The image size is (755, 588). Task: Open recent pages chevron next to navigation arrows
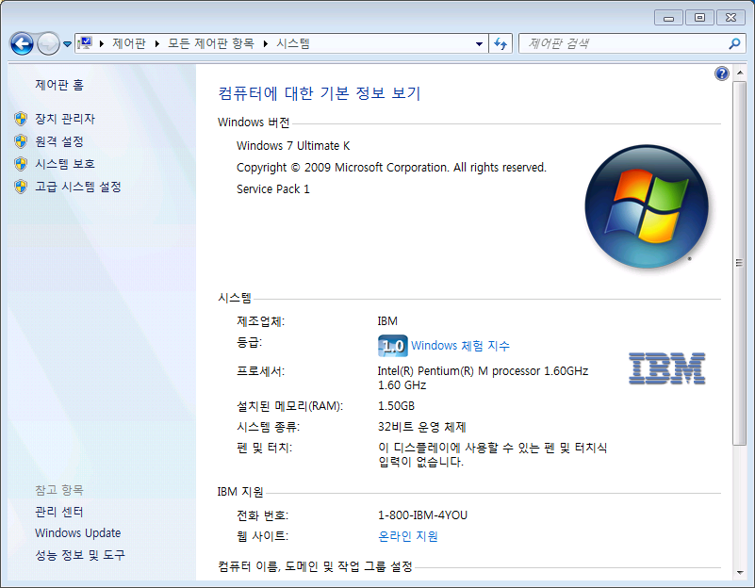pyautogui.click(x=66, y=43)
